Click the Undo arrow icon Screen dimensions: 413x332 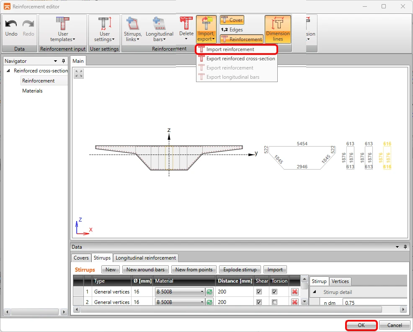click(11, 24)
